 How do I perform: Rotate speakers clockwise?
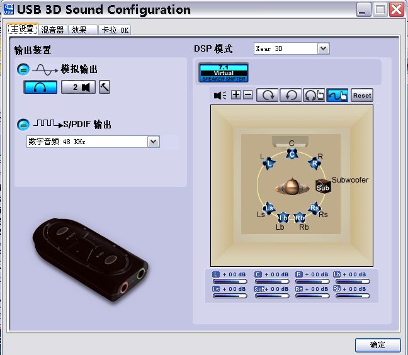tap(267, 95)
